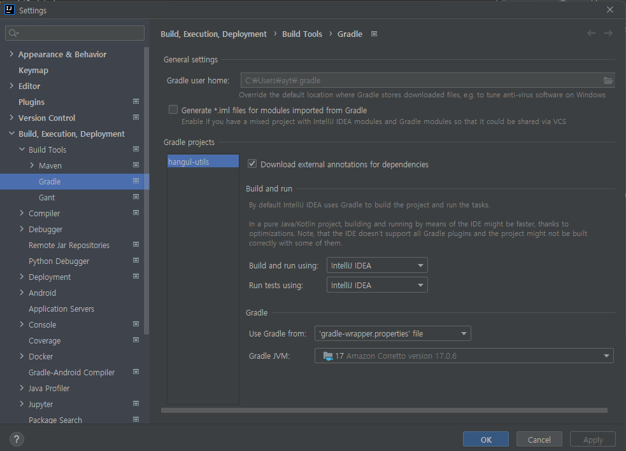This screenshot has width=626, height=451.
Task: Click the settings tree vertical scrollbar
Action: click(x=146, y=191)
